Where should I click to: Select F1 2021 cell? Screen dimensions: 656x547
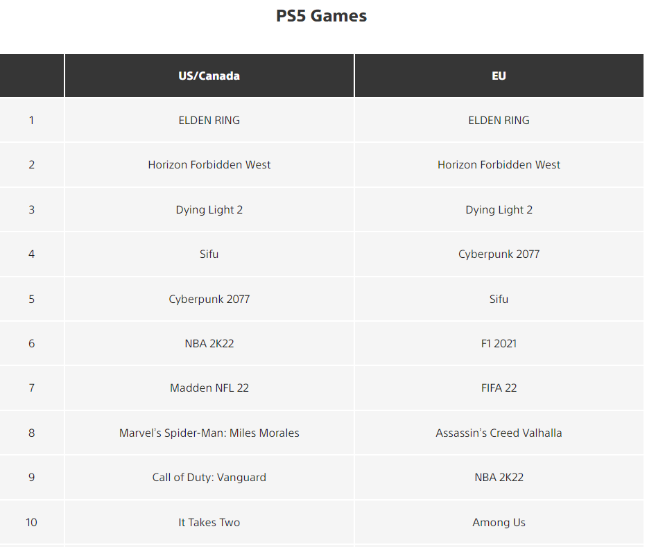click(x=499, y=344)
